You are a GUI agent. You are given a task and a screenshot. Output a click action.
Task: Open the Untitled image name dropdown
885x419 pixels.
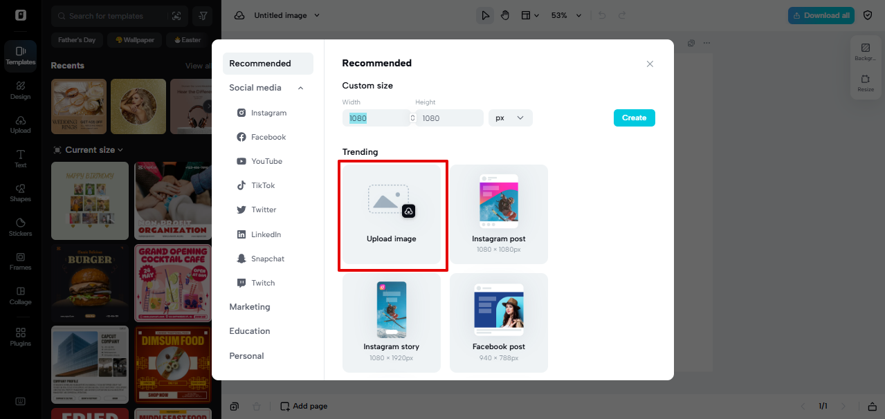pyautogui.click(x=287, y=15)
